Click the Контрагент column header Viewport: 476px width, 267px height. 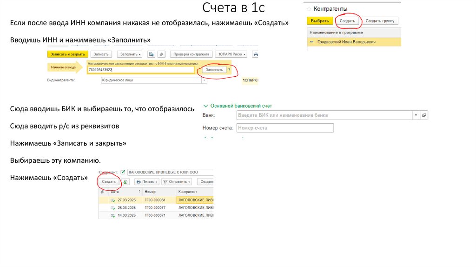[195, 192]
